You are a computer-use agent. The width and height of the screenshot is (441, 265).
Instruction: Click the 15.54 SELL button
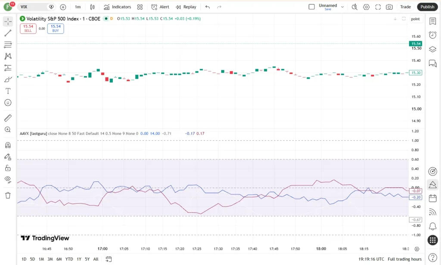point(28,28)
